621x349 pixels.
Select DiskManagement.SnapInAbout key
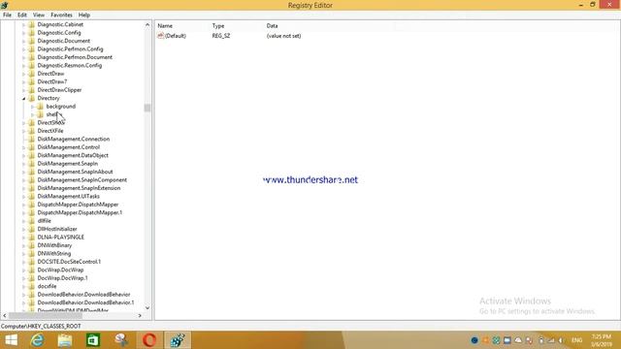click(x=75, y=172)
